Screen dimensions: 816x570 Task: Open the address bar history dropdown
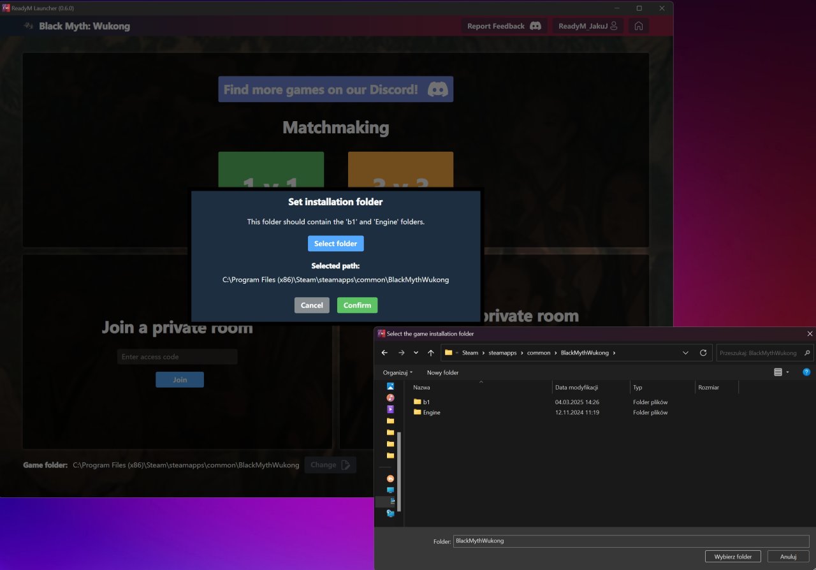(686, 353)
